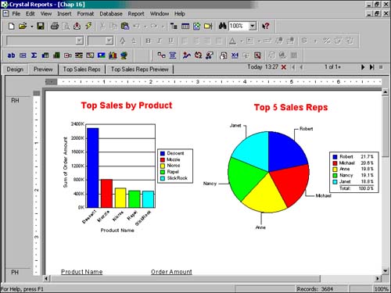Refresh report data with the lightning bolt icon

tap(88, 26)
